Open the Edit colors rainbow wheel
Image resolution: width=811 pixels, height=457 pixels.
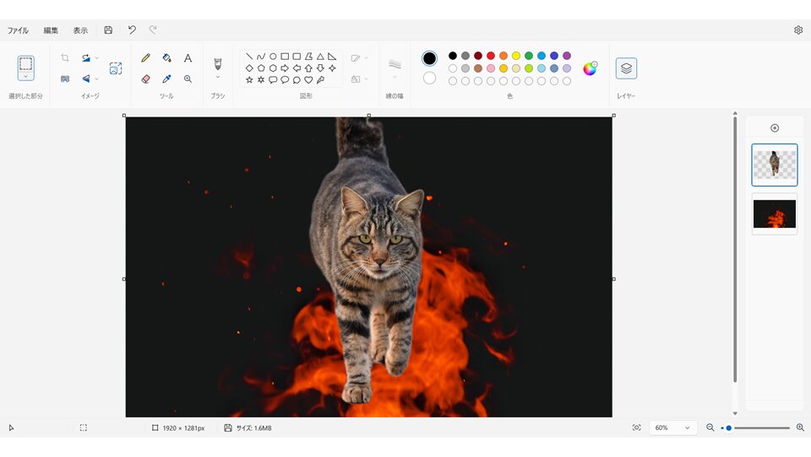point(590,68)
